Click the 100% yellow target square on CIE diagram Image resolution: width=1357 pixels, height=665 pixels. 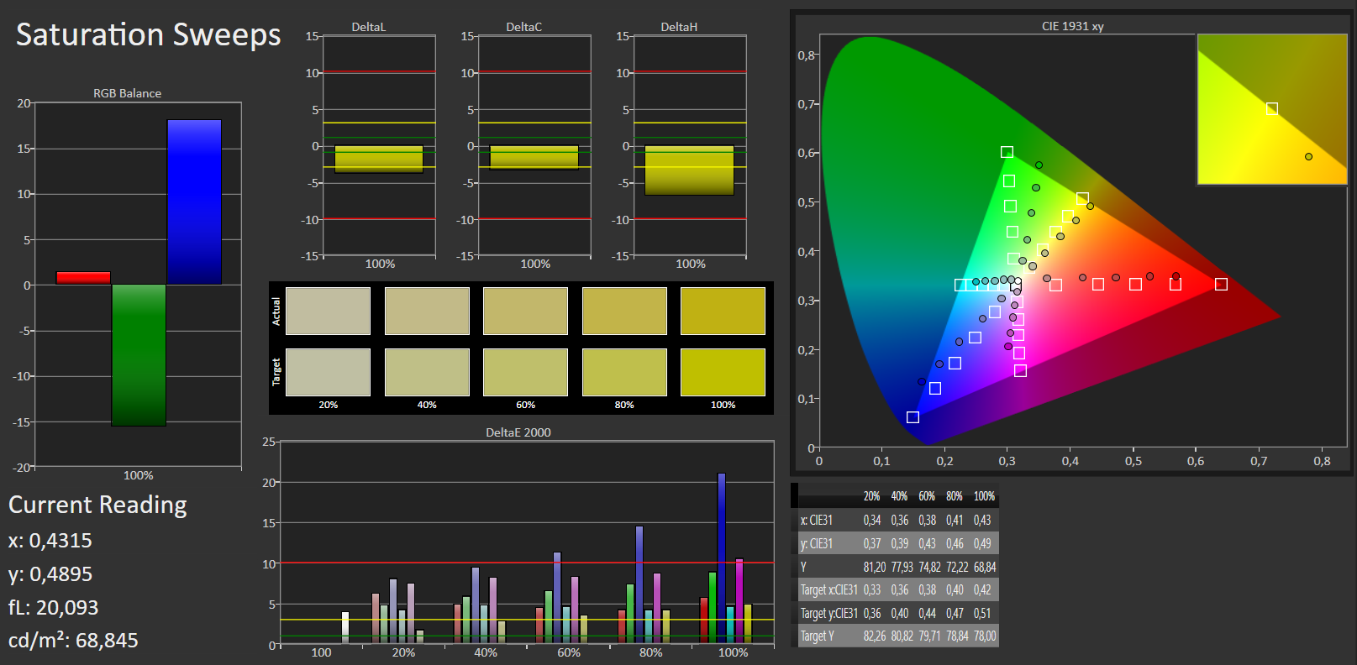coord(1082,199)
